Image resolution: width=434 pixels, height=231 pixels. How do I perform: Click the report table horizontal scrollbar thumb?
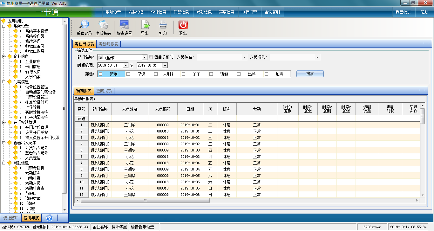pos(145,201)
